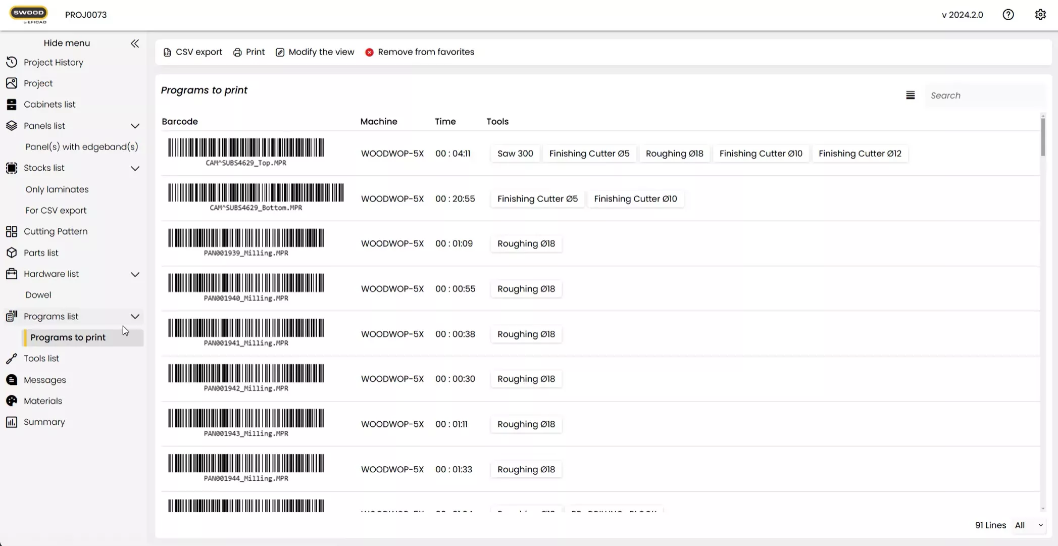Image resolution: width=1058 pixels, height=546 pixels.
Task: Click the Search input field
Action: pyautogui.click(x=985, y=95)
